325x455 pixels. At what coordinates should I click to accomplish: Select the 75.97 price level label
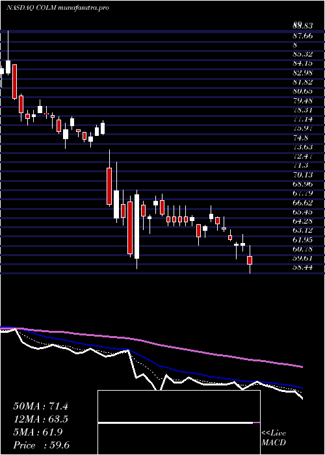303,129
